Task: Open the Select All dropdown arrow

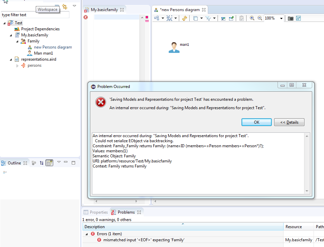Action: (175, 18)
